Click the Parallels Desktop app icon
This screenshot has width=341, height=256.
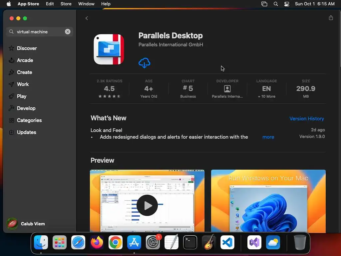point(109,49)
